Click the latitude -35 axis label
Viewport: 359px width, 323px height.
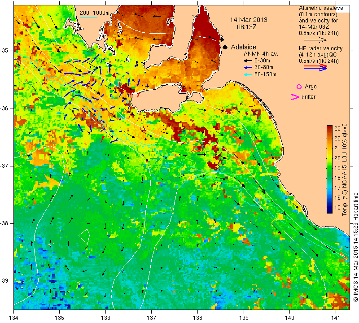click(x=4, y=51)
